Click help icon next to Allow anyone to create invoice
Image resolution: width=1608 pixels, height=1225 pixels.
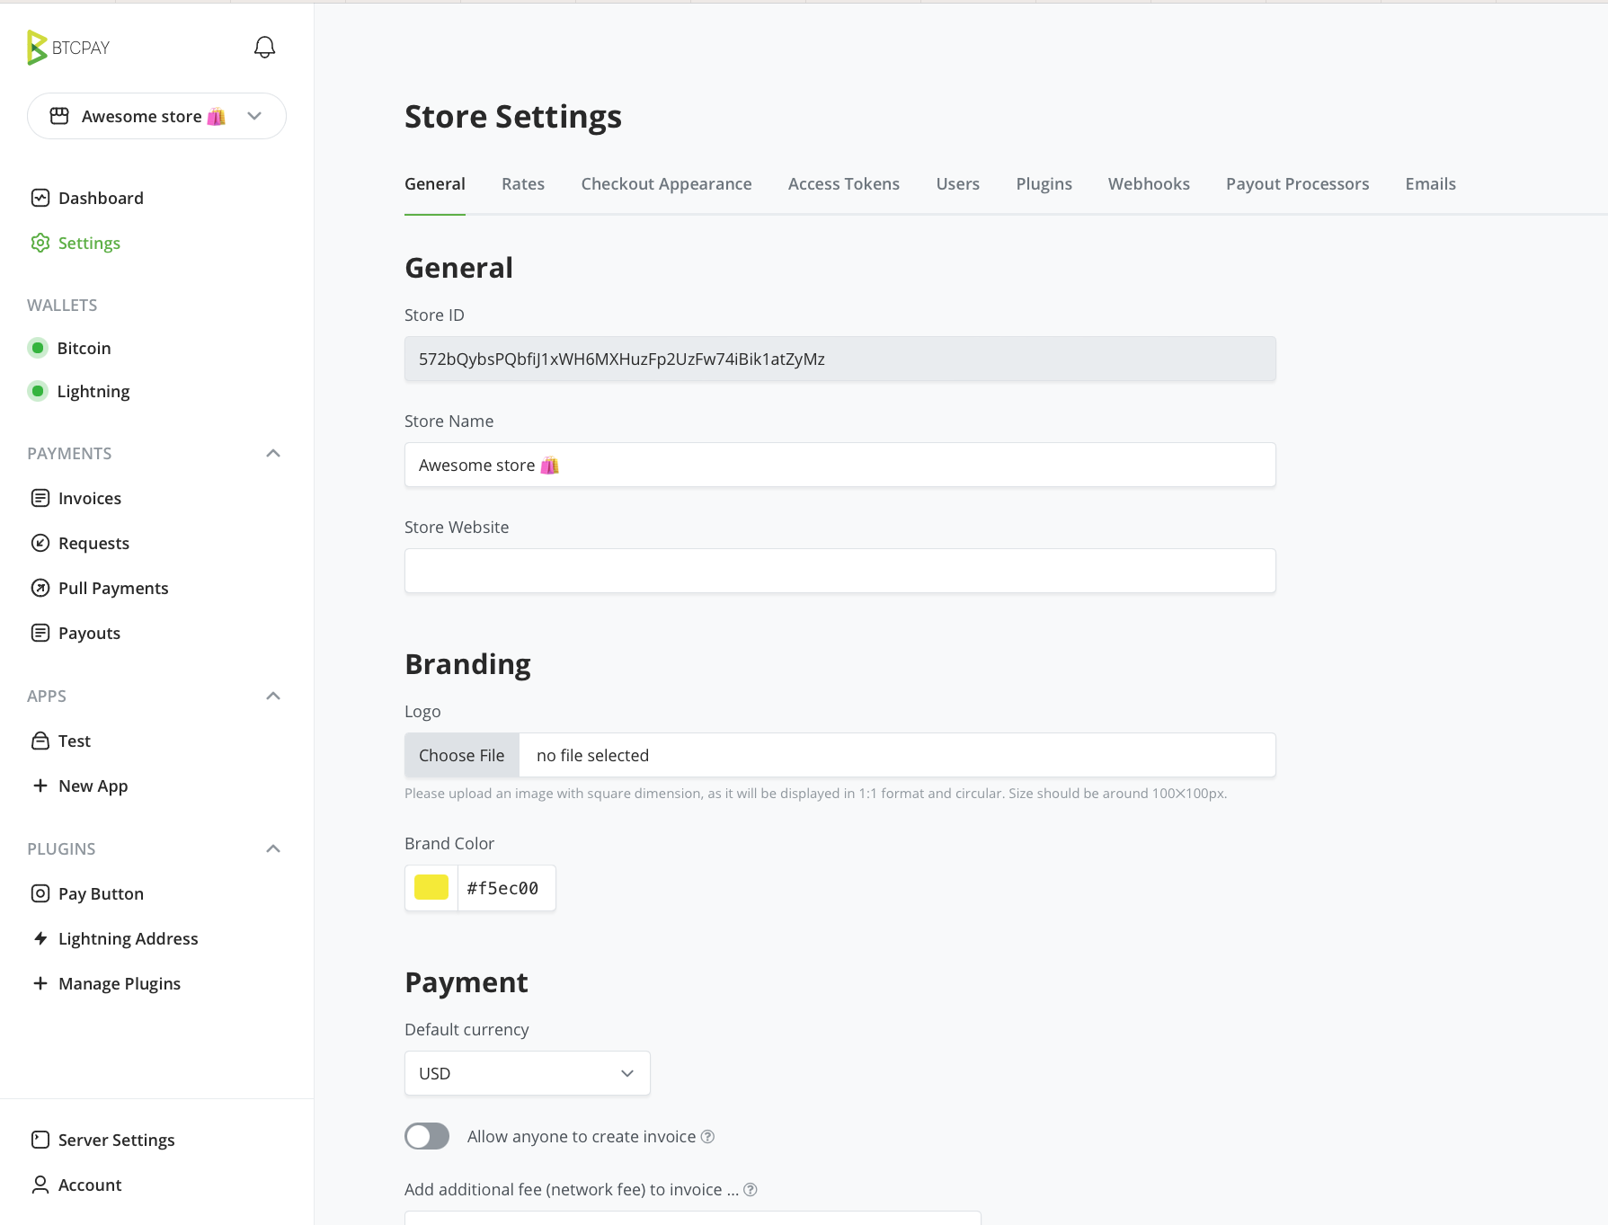707,1137
